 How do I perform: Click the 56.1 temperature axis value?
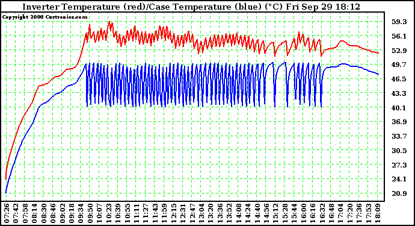pos(399,36)
